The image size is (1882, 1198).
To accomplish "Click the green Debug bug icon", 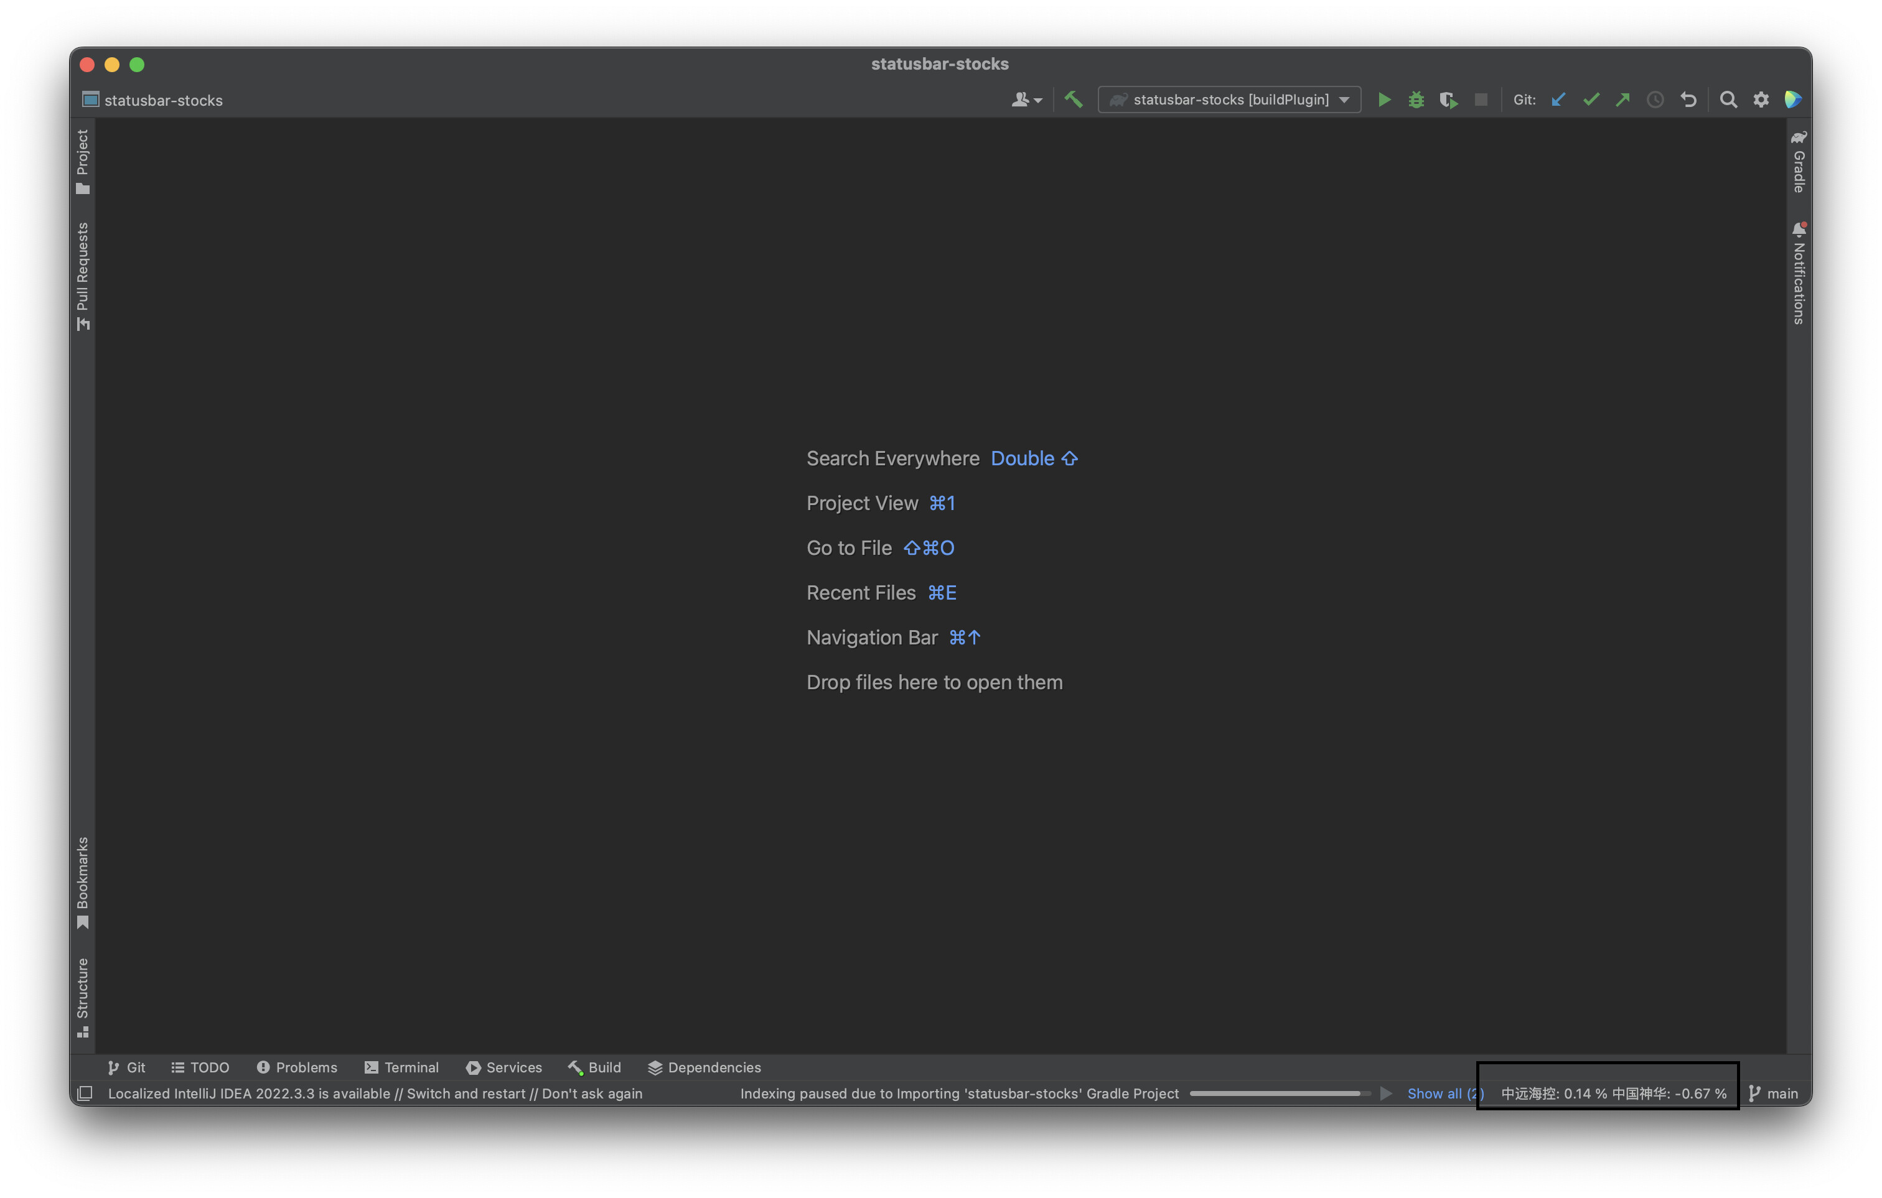I will pos(1415,100).
